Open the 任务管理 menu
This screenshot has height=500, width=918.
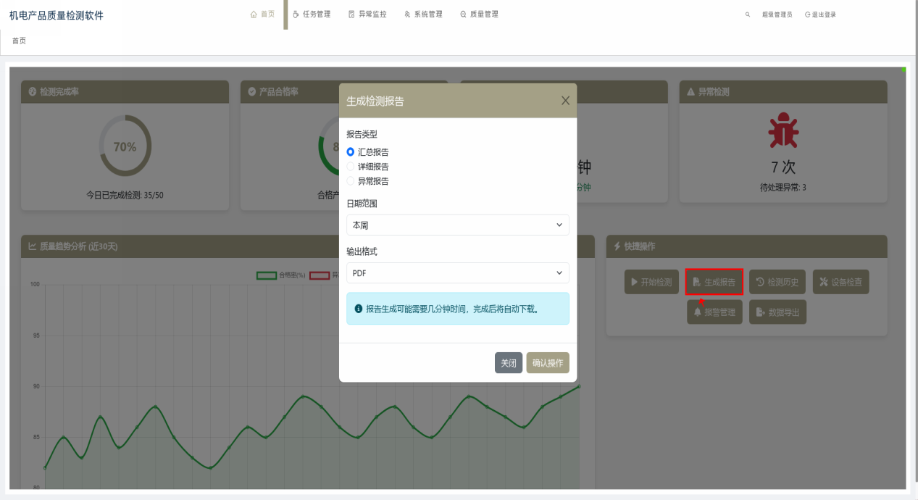click(x=312, y=14)
